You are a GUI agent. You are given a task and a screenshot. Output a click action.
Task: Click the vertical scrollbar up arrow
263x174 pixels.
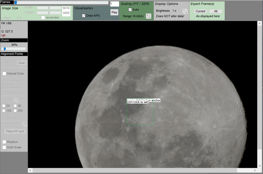pos(259,24)
